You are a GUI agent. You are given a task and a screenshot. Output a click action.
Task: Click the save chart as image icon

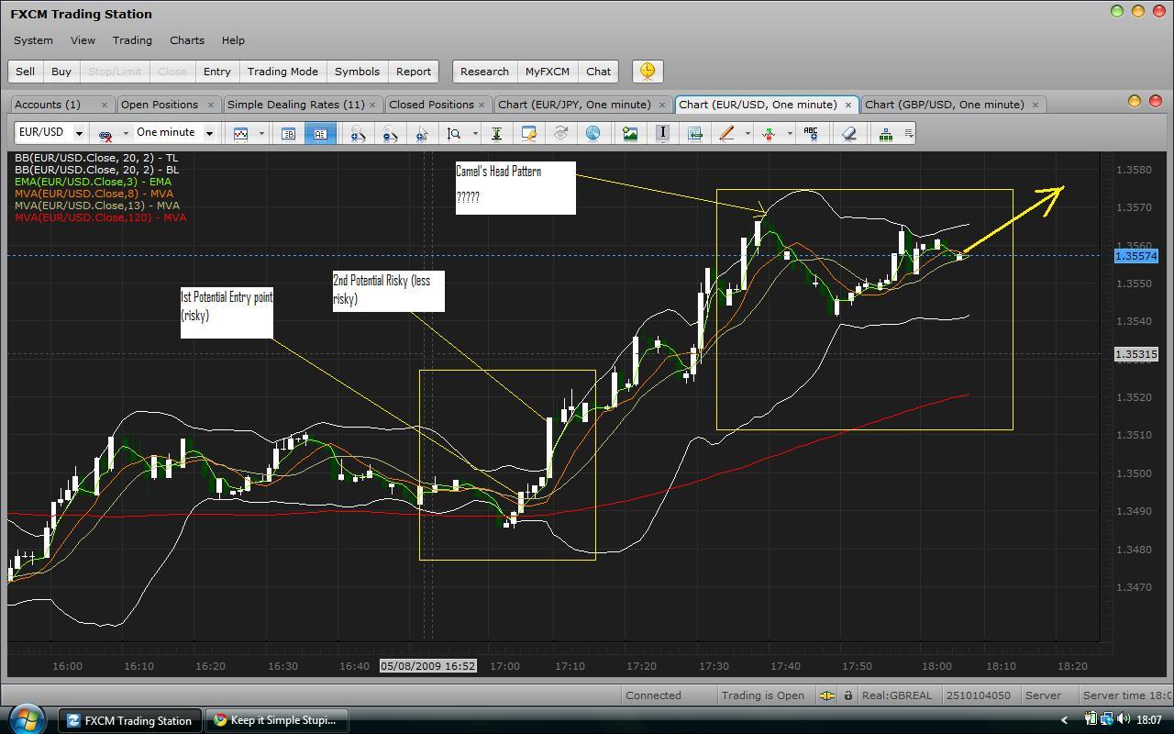pyautogui.click(x=630, y=134)
